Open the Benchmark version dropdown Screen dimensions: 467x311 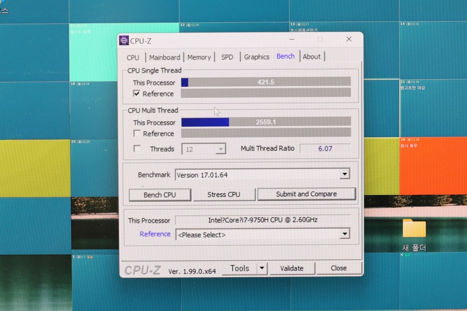[345, 174]
